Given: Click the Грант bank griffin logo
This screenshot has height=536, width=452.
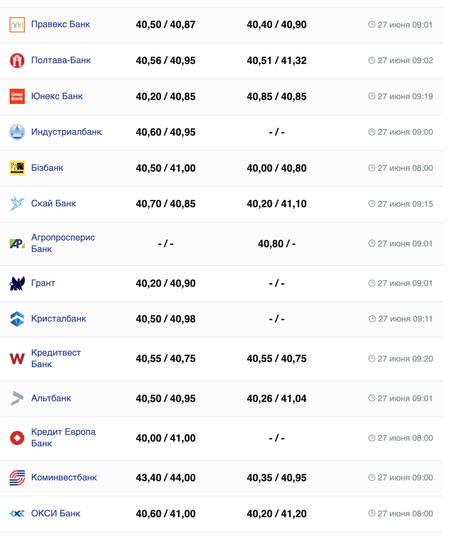Looking at the screenshot, I should [17, 283].
